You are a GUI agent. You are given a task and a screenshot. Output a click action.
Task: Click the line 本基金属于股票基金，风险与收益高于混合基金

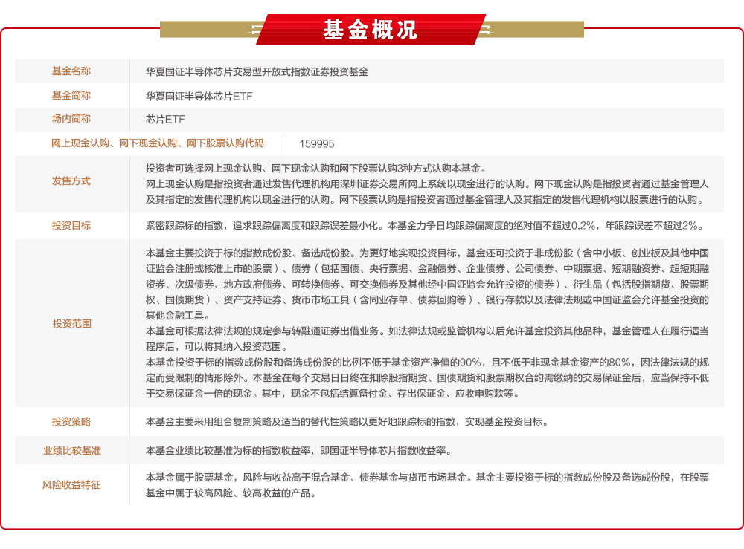[427, 478]
